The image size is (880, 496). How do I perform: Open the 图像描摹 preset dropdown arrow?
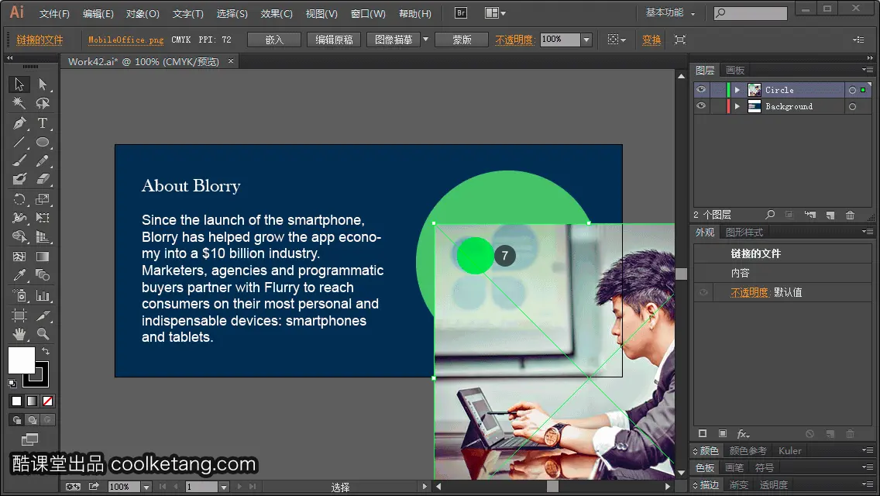(425, 40)
